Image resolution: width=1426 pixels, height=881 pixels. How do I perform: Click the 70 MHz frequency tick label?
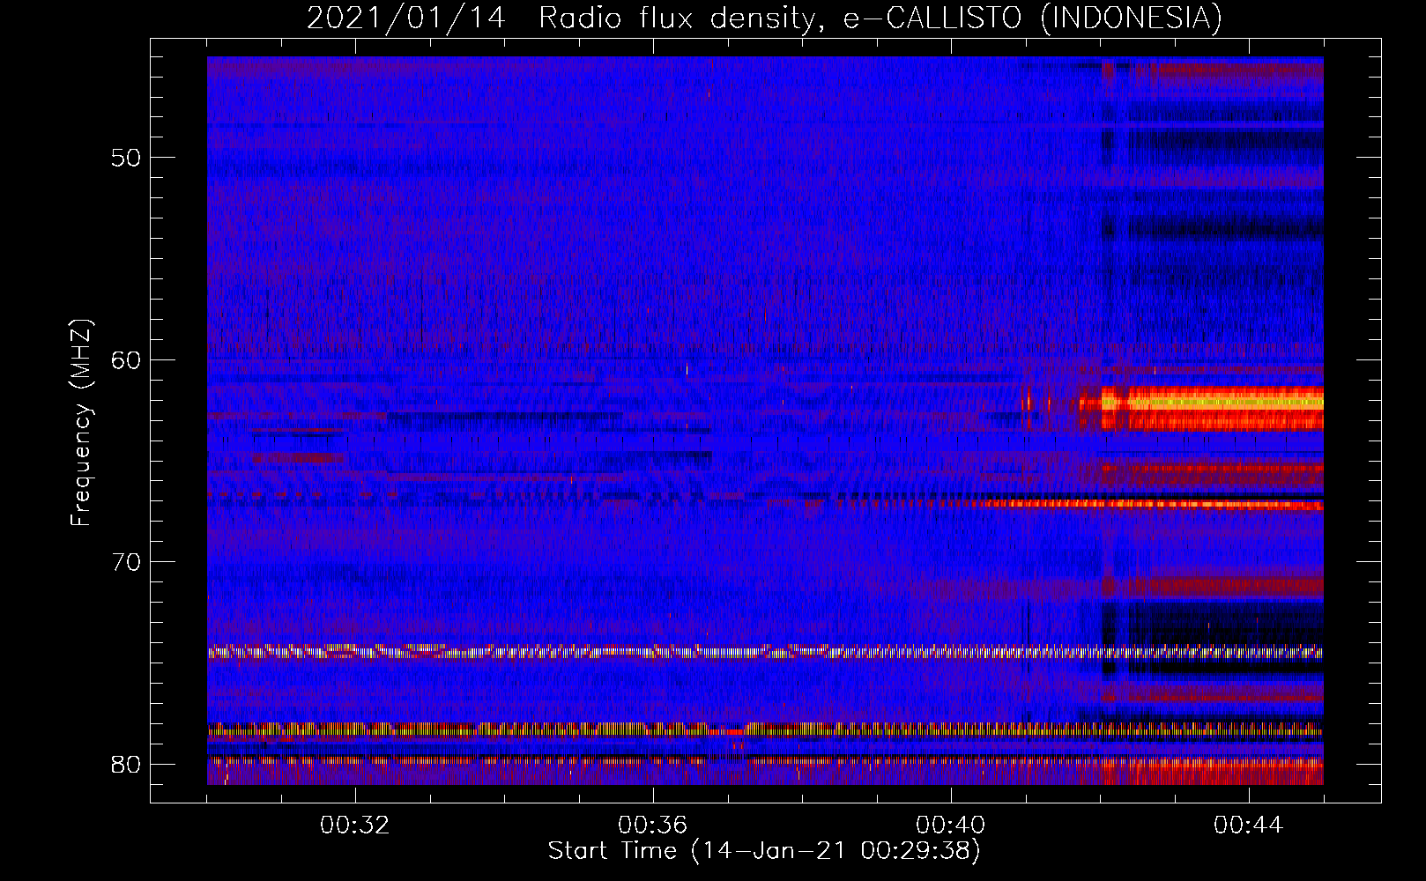[x=126, y=562]
